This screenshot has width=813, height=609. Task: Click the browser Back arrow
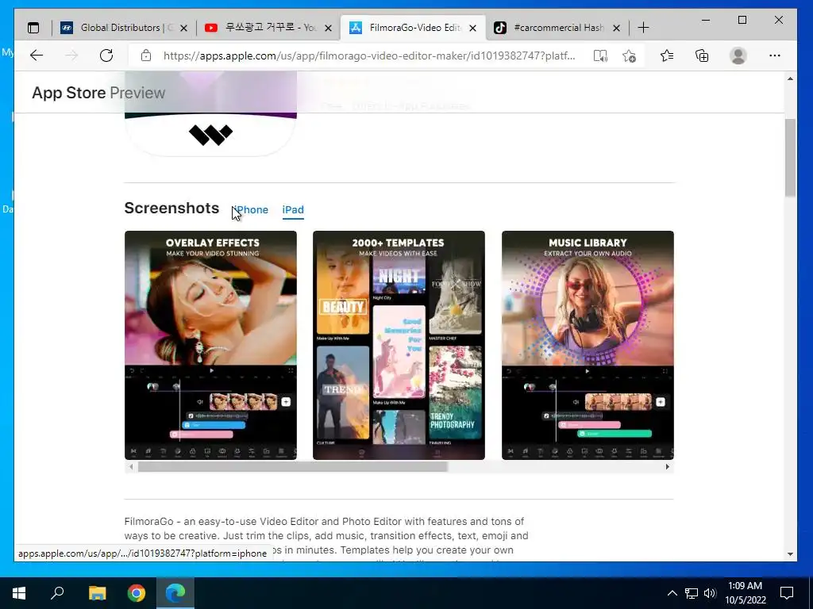pyautogui.click(x=37, y=56)
